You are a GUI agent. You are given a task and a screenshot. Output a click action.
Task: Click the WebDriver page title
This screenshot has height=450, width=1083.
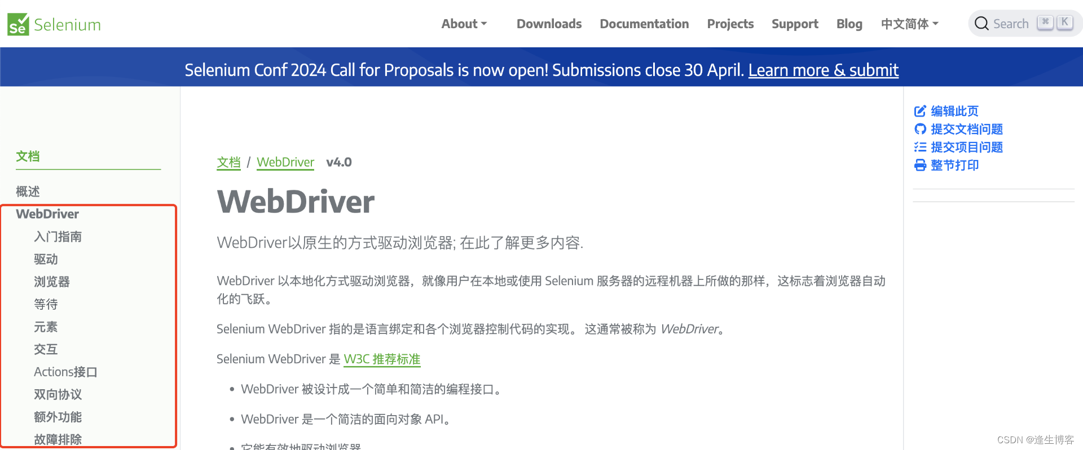click(x=296, y=202)
